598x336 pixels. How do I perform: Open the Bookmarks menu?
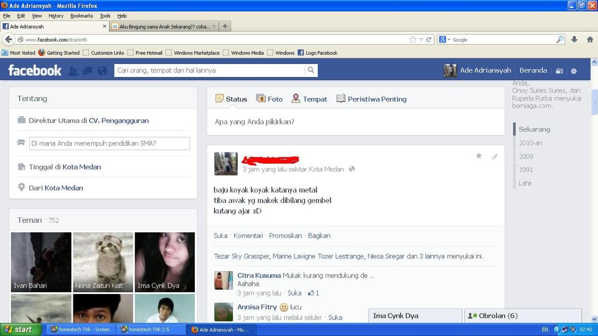coord(82,16)
